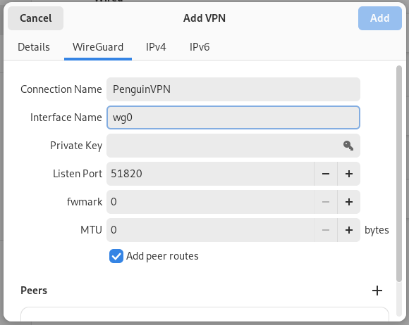Increase fwmark value with plus icon
This screenshot has width=409, height=325.
349,202
